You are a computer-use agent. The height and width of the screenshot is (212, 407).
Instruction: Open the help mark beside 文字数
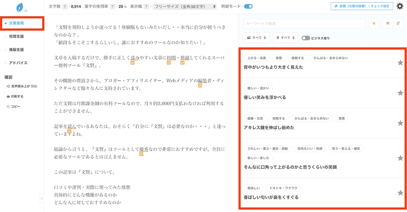(65, 7)
